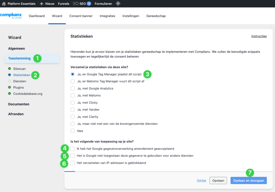Image resolution: width=275 pixels, height=192 pixels.
Task: Click 'Opslaan en doorgaan'
Action: (248, 180)
